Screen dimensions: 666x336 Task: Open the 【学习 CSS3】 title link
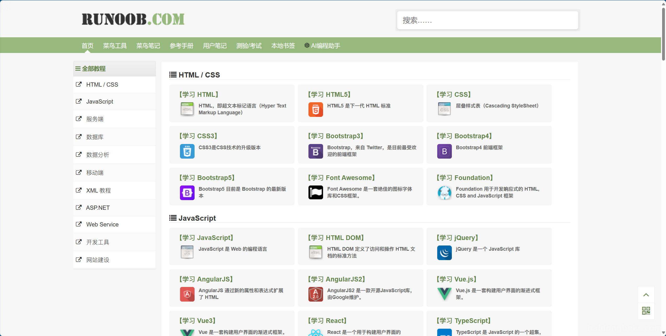click(x=198, y=136)
